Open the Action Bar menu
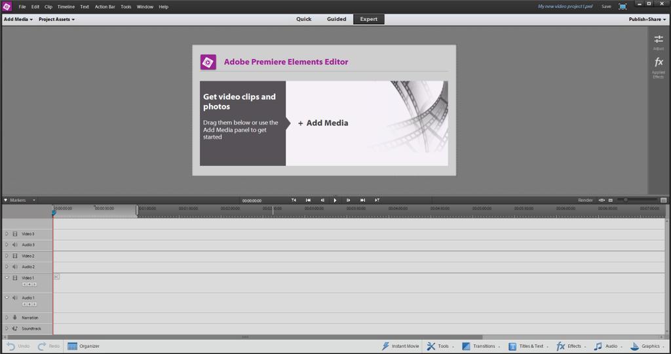Screen dimensions: 671x354 [x=105, y=7]
